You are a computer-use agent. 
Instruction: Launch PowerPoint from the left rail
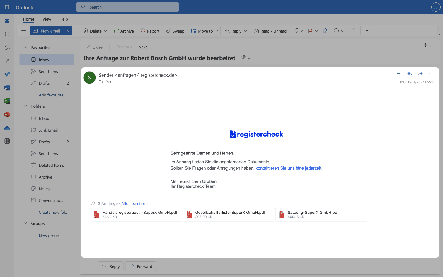[x=7, y=115]
